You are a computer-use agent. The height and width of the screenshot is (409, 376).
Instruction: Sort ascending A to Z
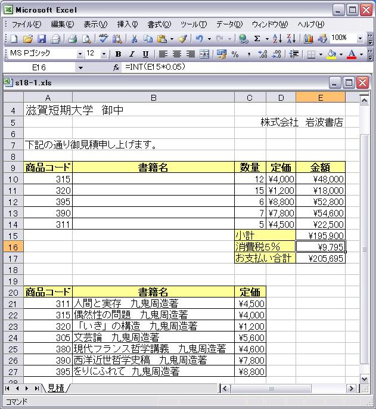pos(277,39)
